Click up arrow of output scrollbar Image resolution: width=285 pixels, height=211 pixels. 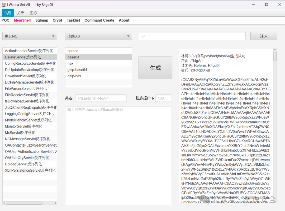[275, 50]
